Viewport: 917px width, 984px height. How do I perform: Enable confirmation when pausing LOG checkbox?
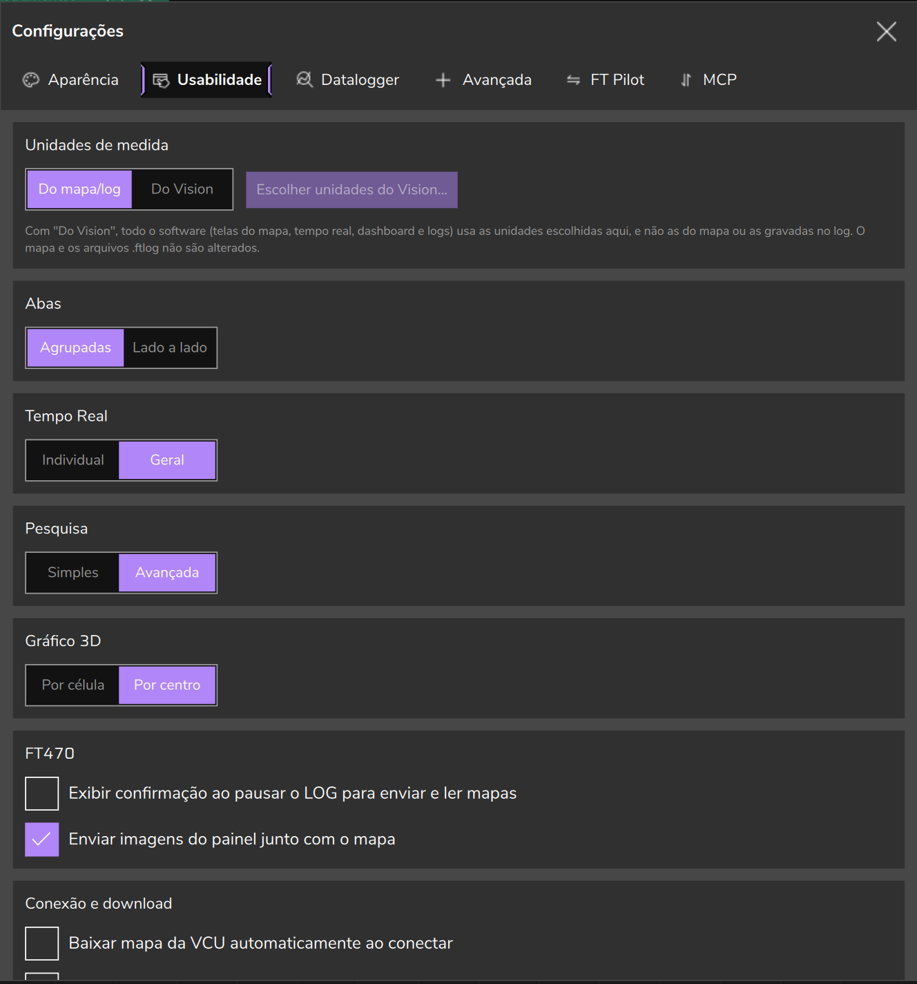coord(42,793)
